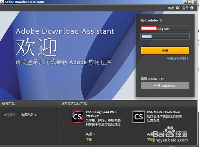
Task: Maximize the Adobe Download Assistant window
Action: [x=190, y=2]
